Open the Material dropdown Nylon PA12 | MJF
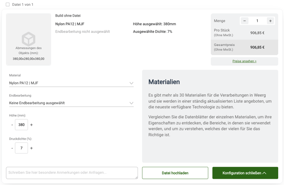The image size is (284, 185). point(71,83)
